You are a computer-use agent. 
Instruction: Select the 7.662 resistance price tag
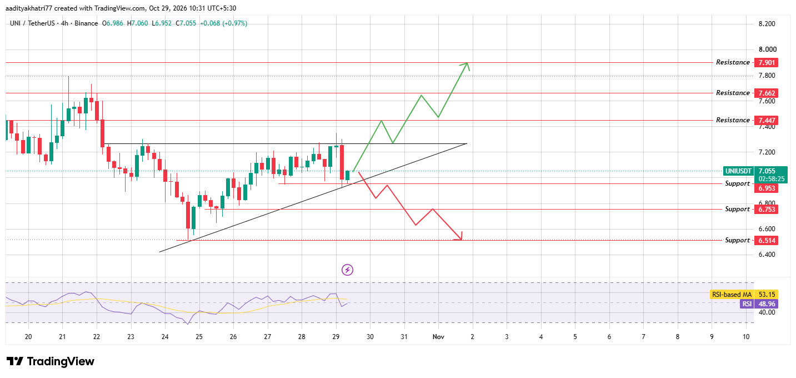point(765,93)
